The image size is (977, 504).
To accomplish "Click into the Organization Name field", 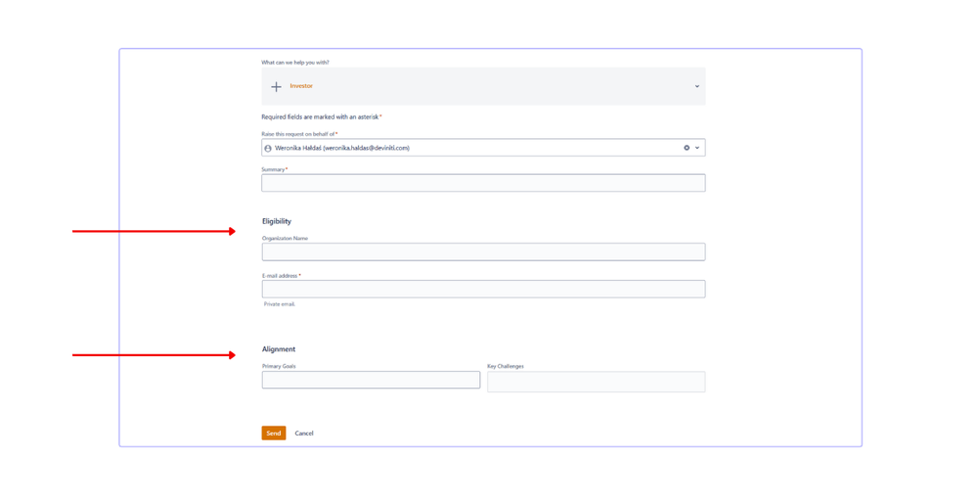I will pos(483,252).
